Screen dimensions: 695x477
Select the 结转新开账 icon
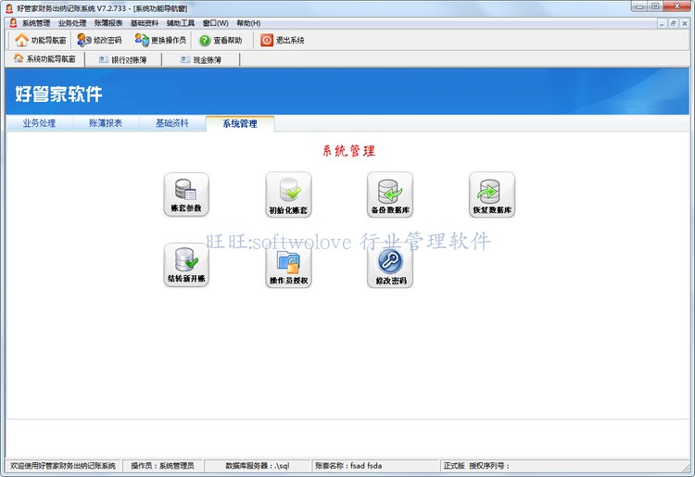186,265
